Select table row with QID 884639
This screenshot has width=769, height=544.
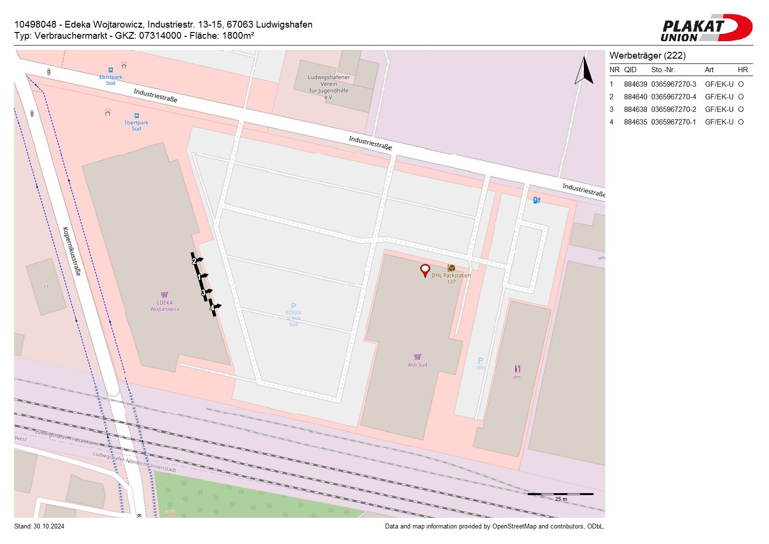click(x=676, y=84)
